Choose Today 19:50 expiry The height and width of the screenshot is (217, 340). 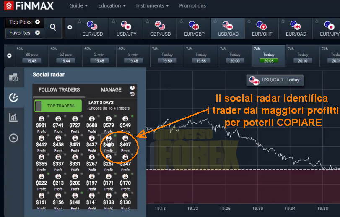[167, 56]
